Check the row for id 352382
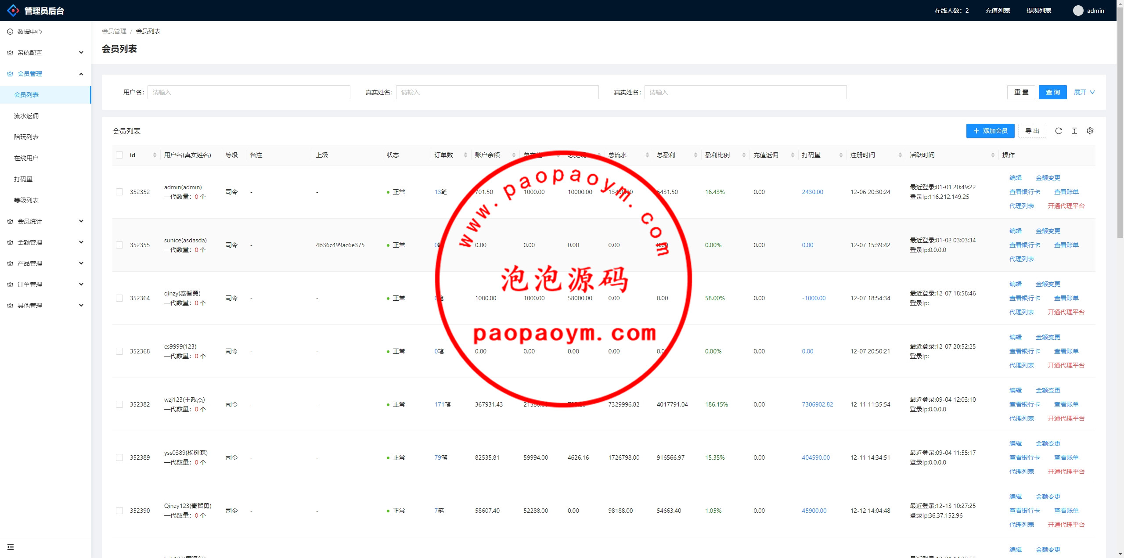The width and height of the screenshot is (1124, 558). pos(119,404)
